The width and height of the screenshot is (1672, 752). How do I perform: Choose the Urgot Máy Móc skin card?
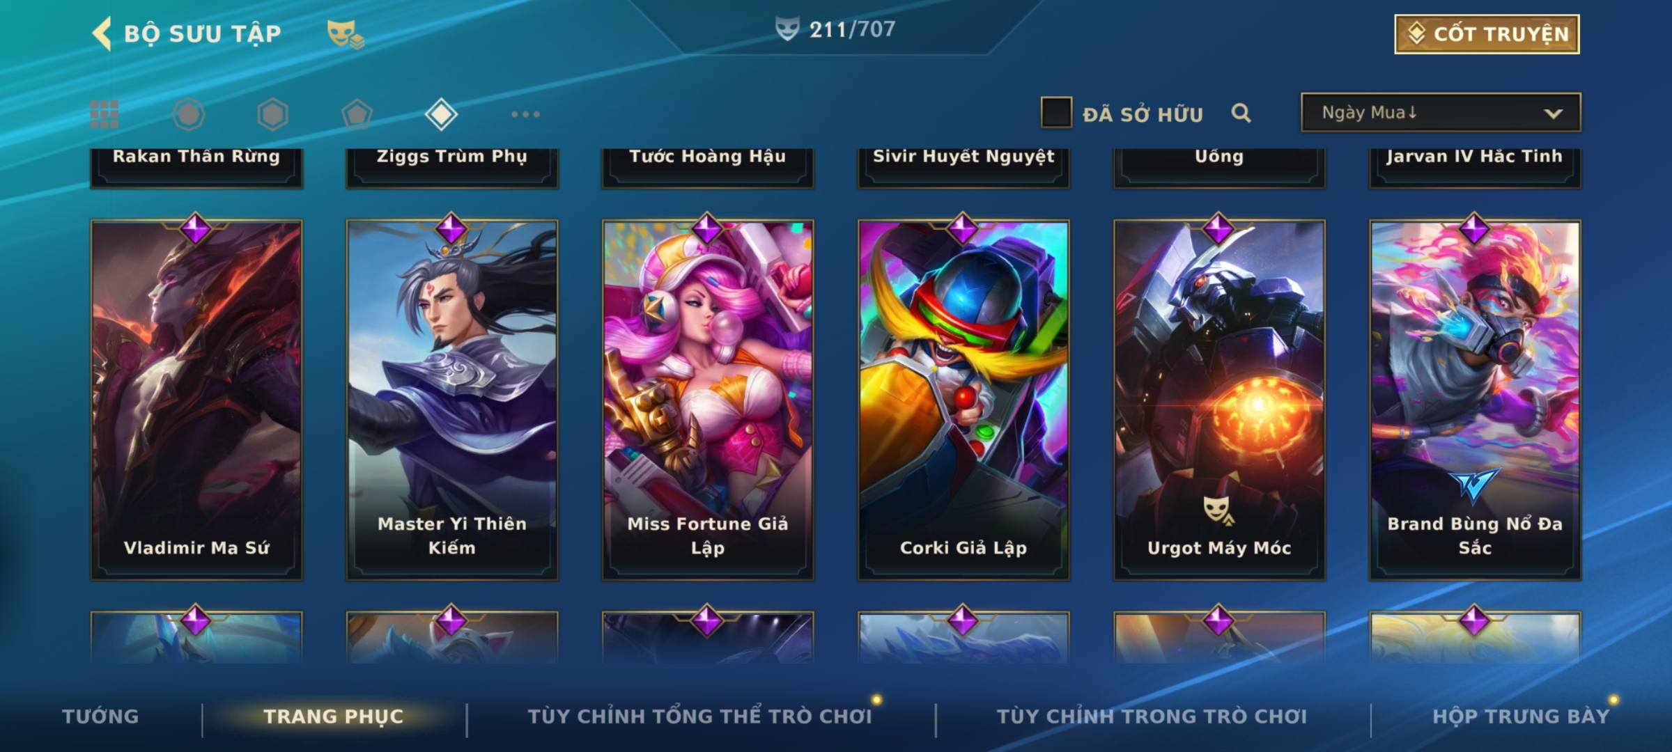point(1219,400)
